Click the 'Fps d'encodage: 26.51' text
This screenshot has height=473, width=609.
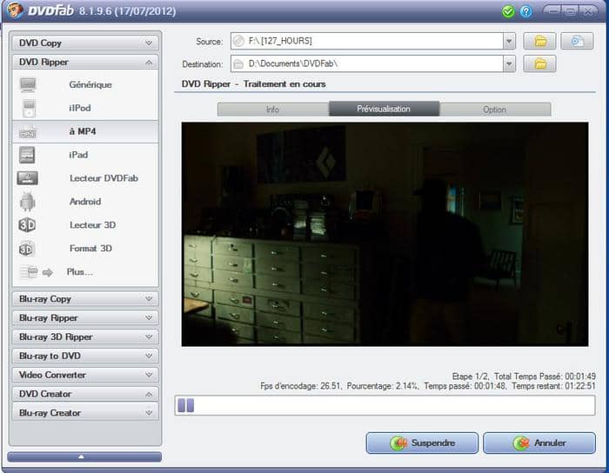300,386
